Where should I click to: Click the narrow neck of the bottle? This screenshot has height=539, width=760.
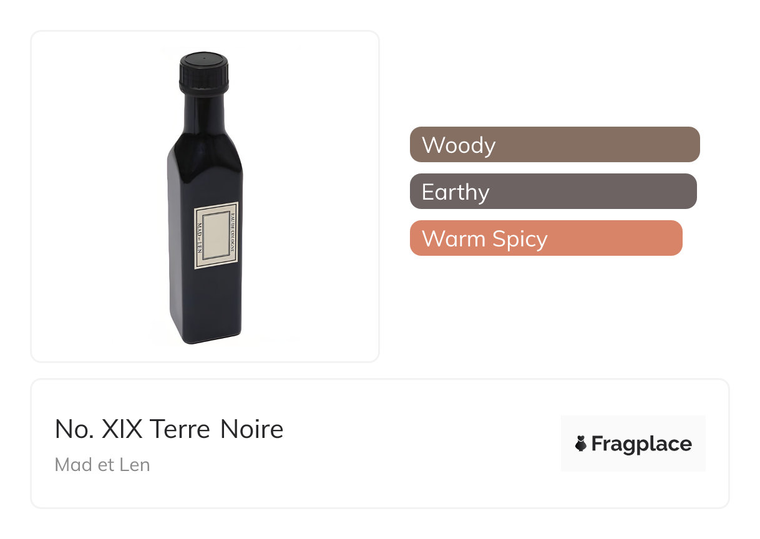[x=204, y=112]
